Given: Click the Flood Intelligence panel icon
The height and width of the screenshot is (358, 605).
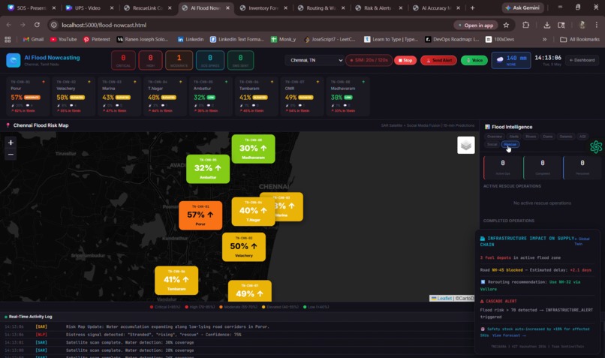Looking at the screenshot, I should pos(487,127).
